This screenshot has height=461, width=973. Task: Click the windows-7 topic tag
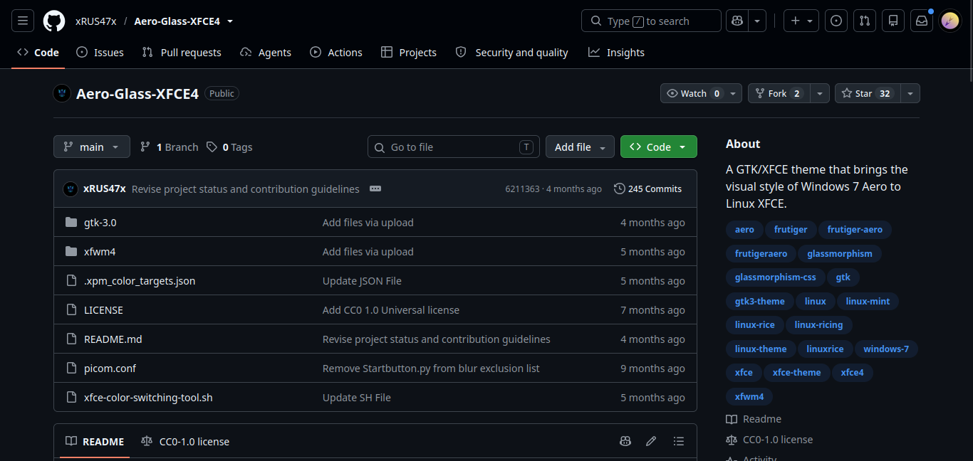tap(886, 349)
